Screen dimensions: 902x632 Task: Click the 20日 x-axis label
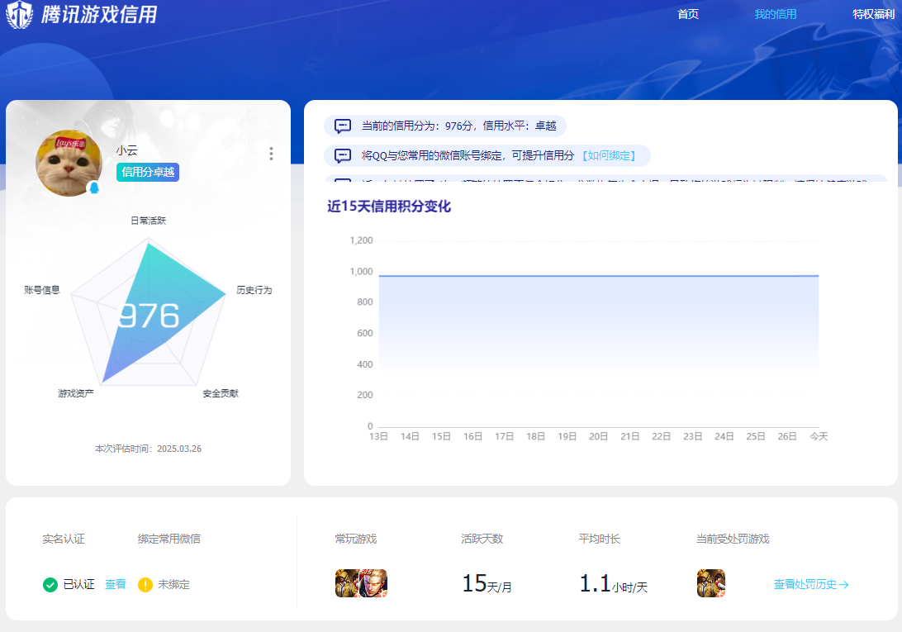coord(598,436)
